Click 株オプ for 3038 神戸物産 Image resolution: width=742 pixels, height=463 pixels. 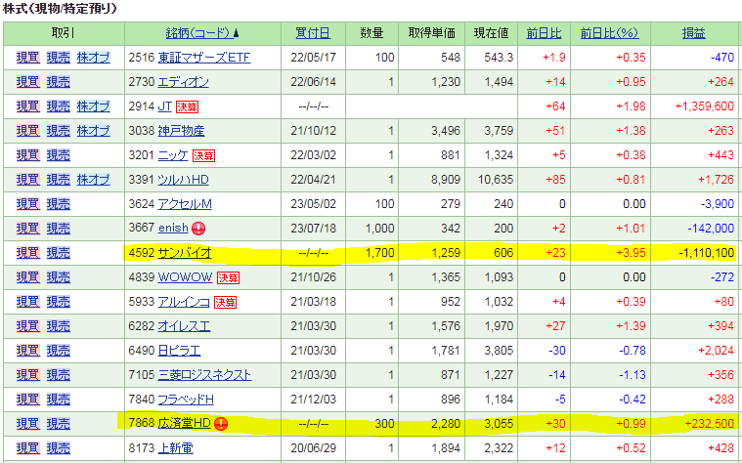click(94, 131)
